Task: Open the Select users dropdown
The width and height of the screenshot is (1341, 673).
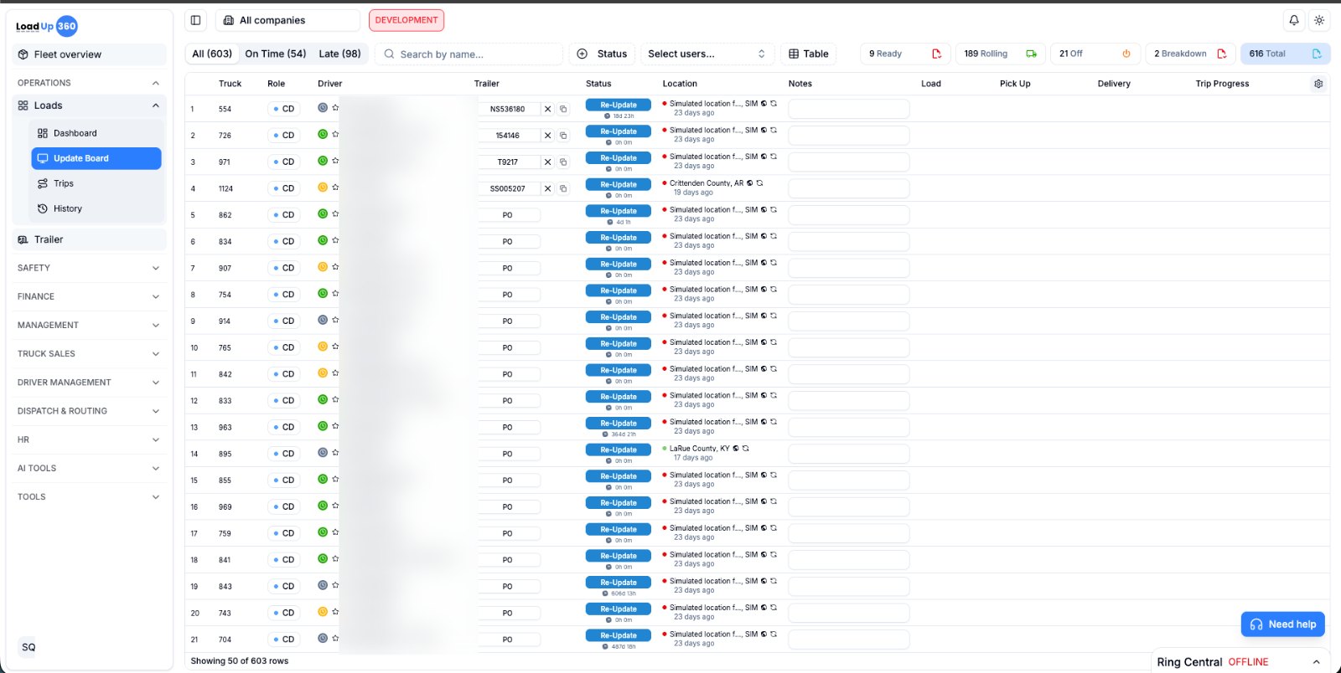Action: (707, 54)
